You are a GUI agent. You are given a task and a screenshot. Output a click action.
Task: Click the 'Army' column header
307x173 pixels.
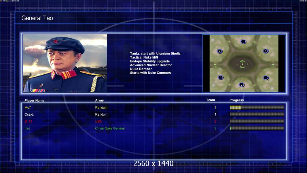[x=99, y=100]
